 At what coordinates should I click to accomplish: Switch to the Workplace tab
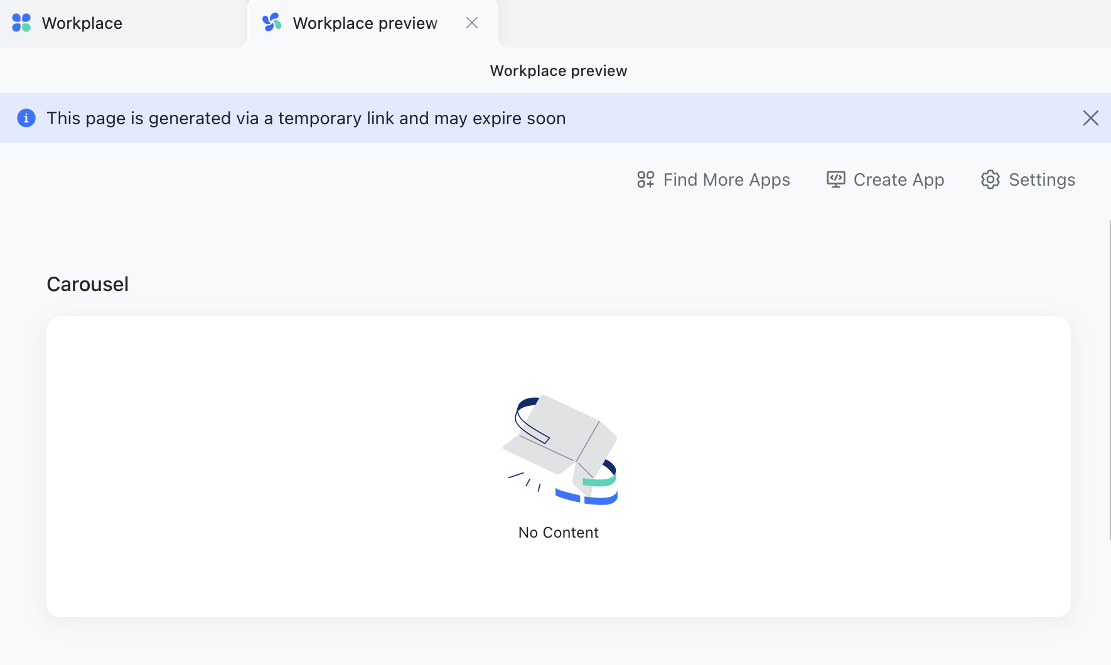click(82, 23)
